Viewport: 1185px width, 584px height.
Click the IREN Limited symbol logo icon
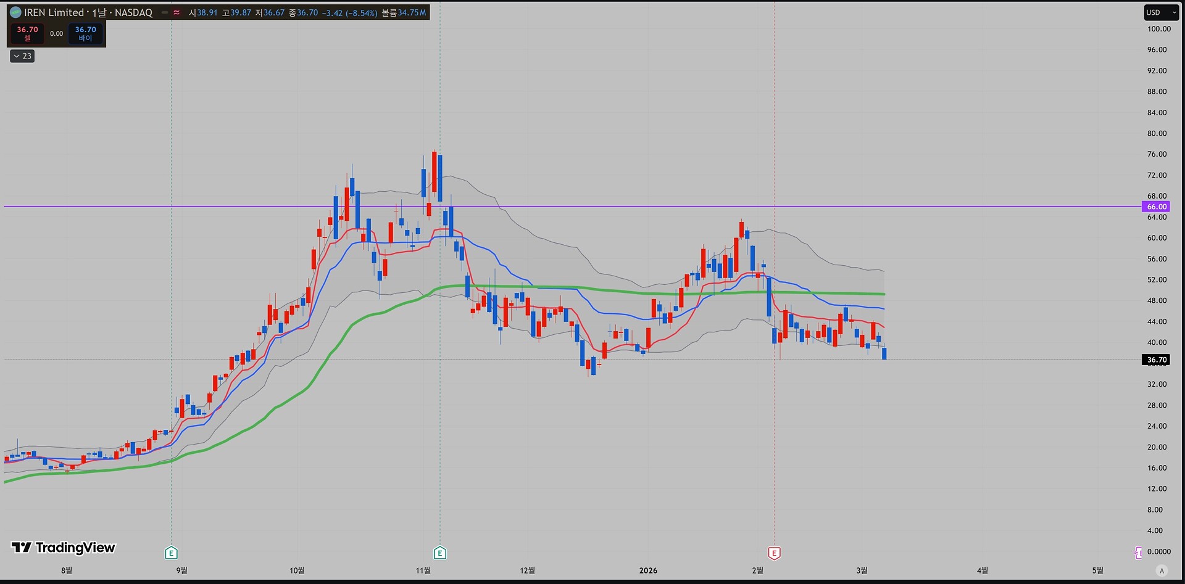pyautogui.click(x=15, y=12)
